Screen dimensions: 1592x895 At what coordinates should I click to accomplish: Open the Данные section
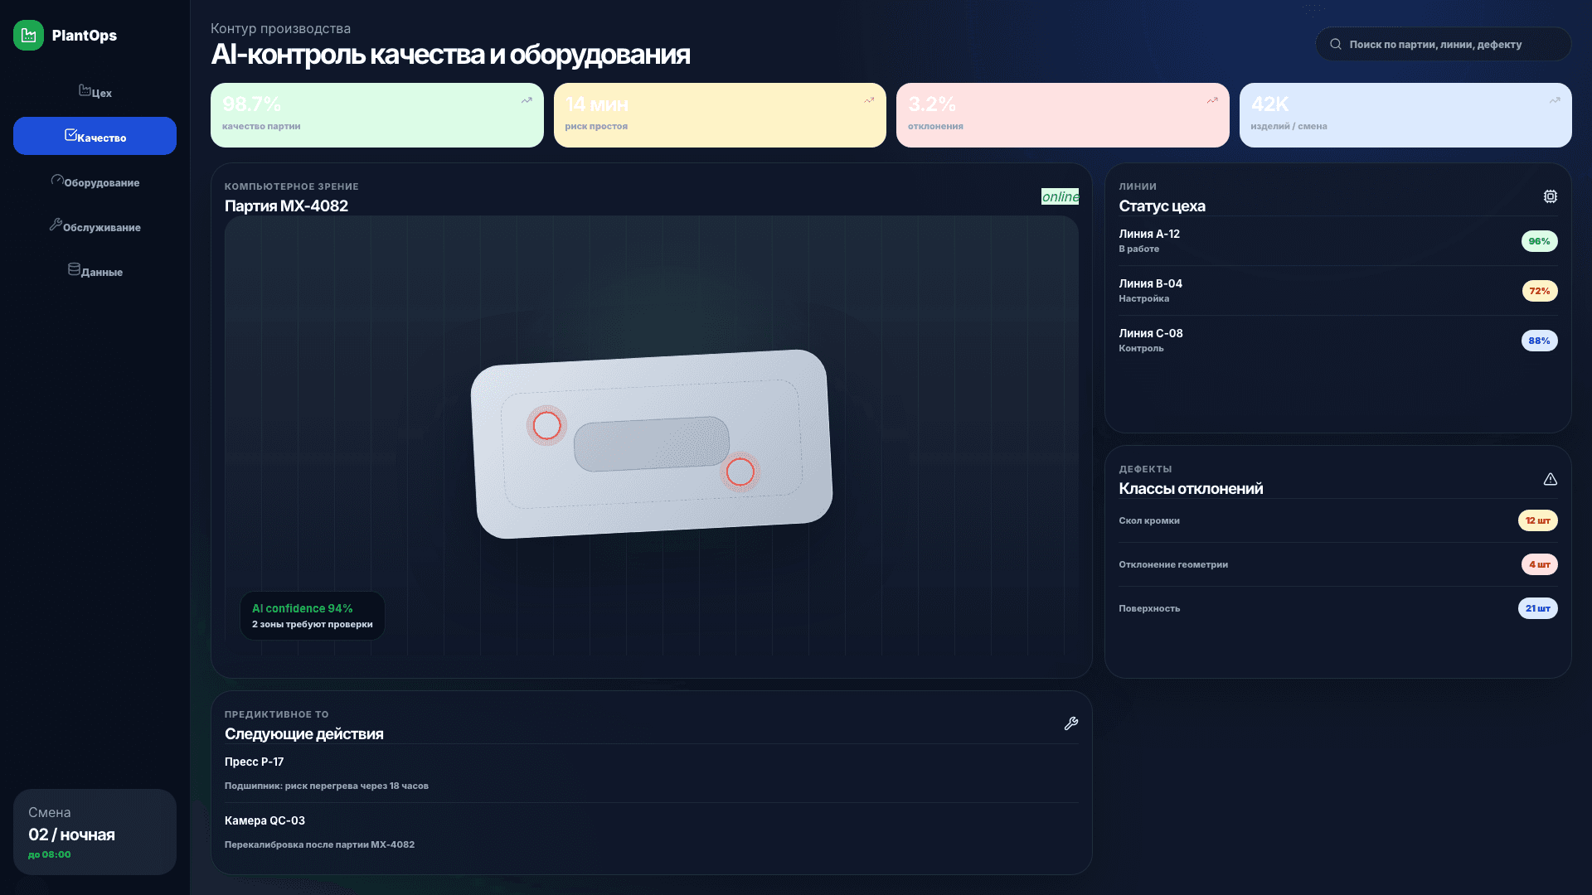95,271
